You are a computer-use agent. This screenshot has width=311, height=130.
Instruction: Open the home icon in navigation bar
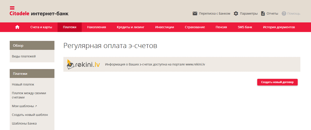tap(17, 27)
